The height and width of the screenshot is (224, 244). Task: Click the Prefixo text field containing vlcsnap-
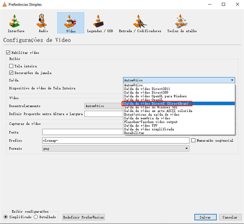click(x=116, y=140)
